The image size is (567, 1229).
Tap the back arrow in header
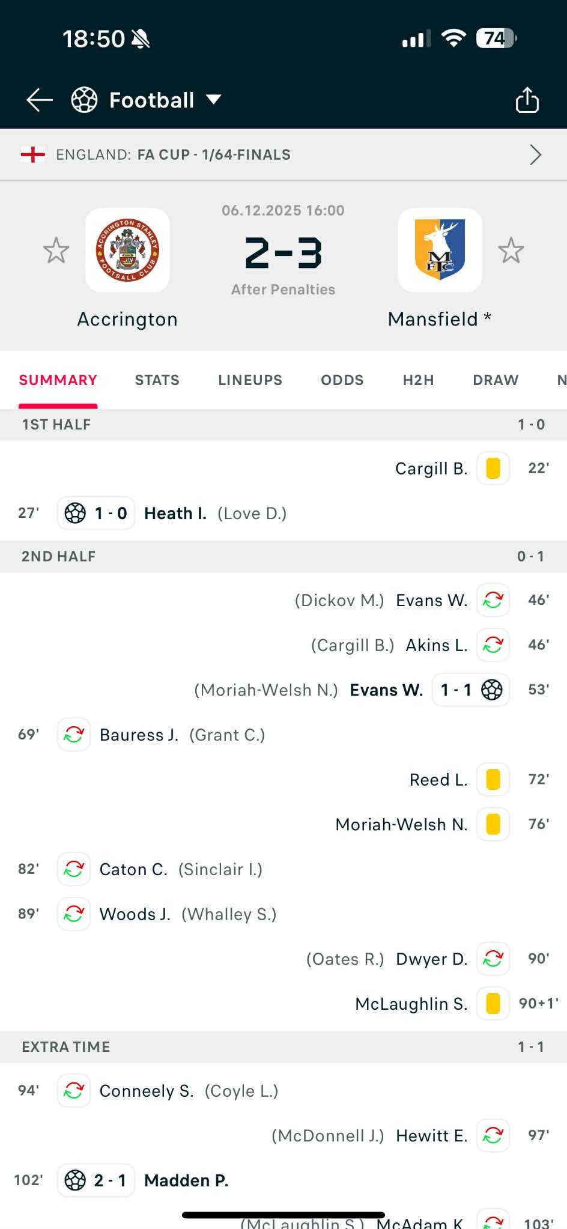pyautogui.click(x=40, y=100)
